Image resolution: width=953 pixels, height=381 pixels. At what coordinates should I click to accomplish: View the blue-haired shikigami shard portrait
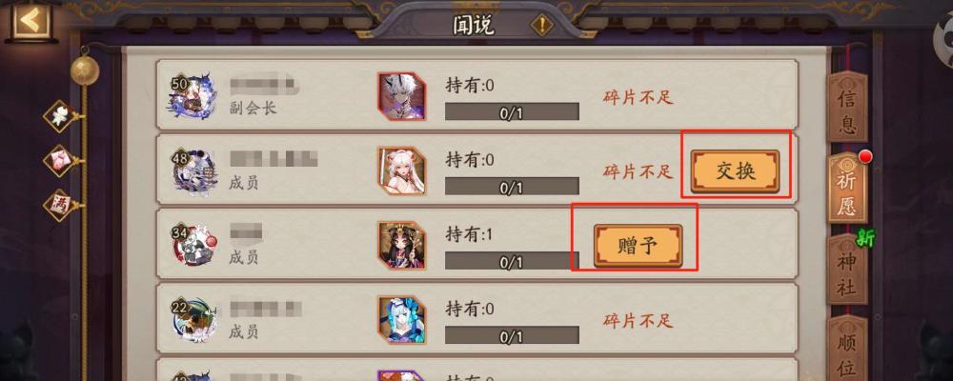pyautogui.click(x=401, y=320)
